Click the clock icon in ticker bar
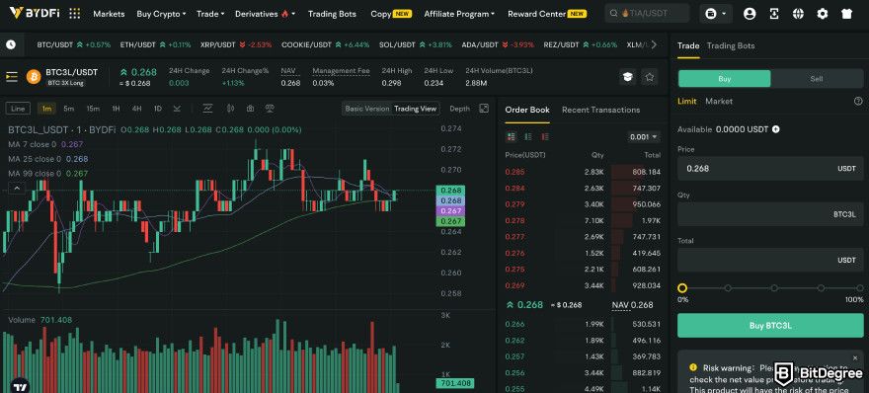The height and width of the screenshot is (393, 869). click(11, 44)
